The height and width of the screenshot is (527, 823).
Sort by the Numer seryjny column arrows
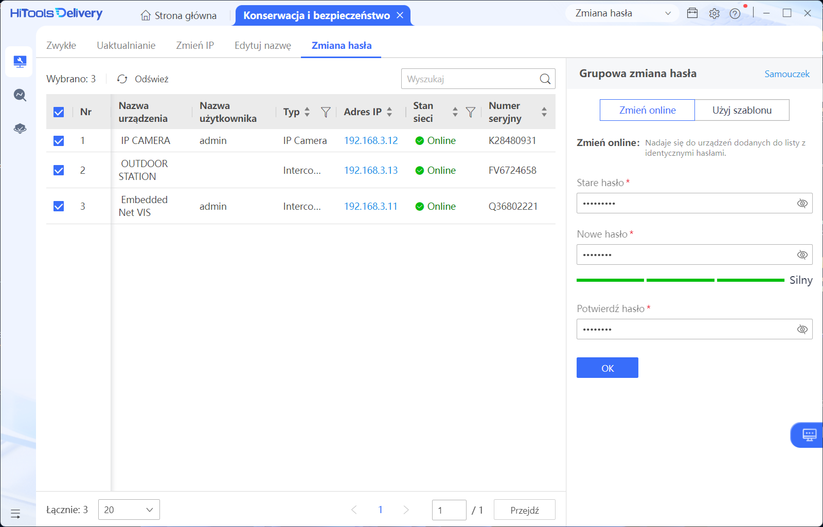(x=544, y=112)
